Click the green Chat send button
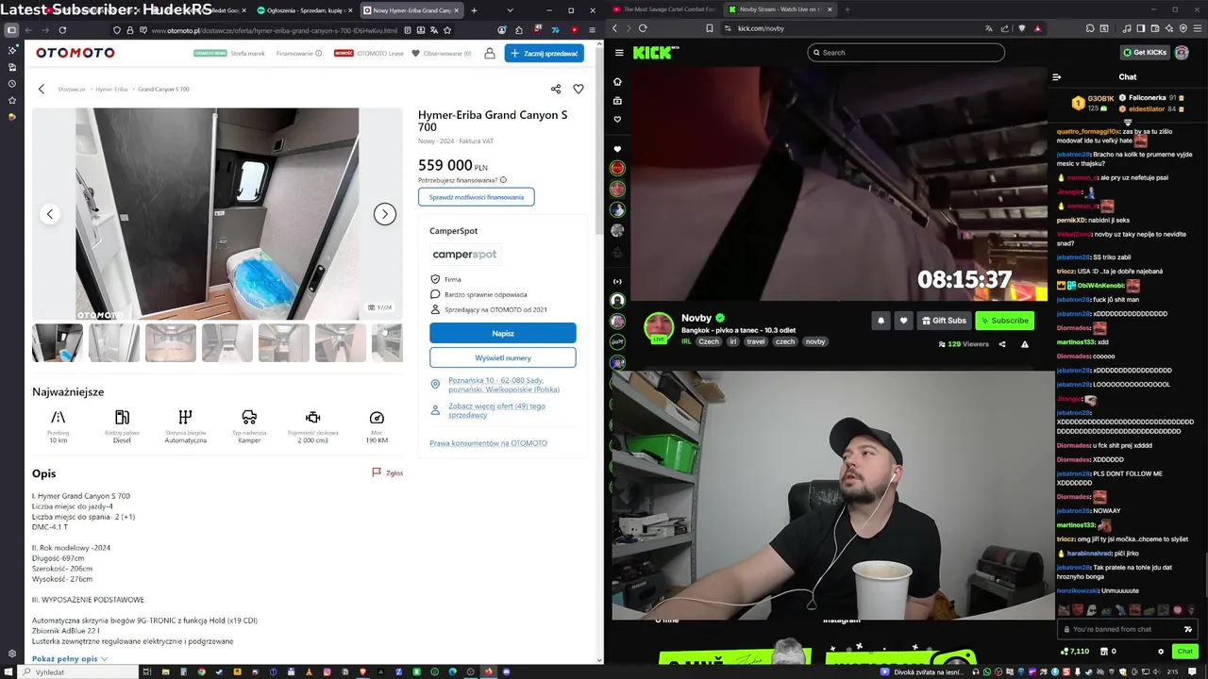Image resolution: width=1208 pixels, height=679 pixels. point(1185,652)
